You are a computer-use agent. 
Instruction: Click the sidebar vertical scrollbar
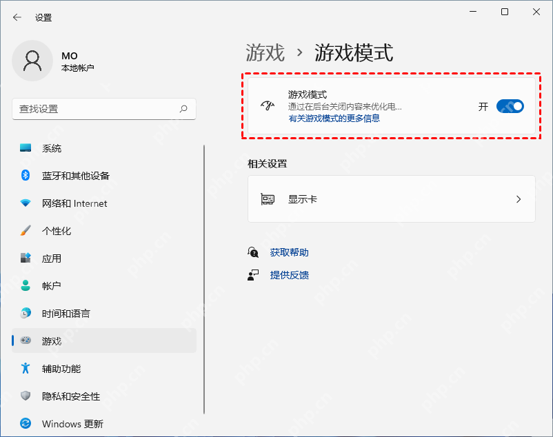pos(204,279)
